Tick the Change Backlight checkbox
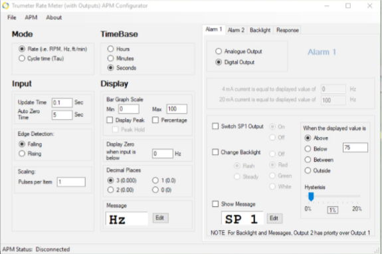Viewport: 382px width, 254px height. [x=215, y=152]
